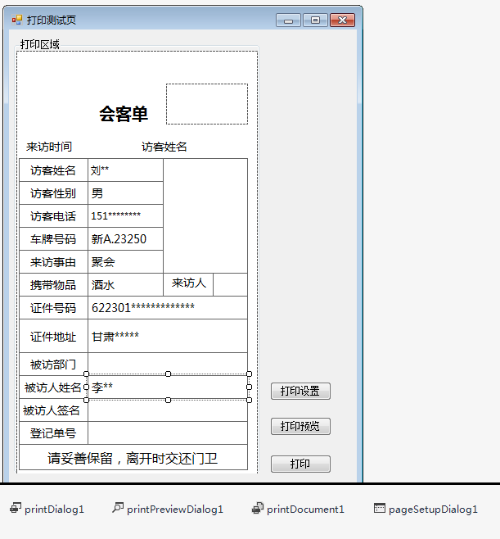Click the 打印设置 button
This screenshot has width=500, height=539.
click(x=300, y=392)
